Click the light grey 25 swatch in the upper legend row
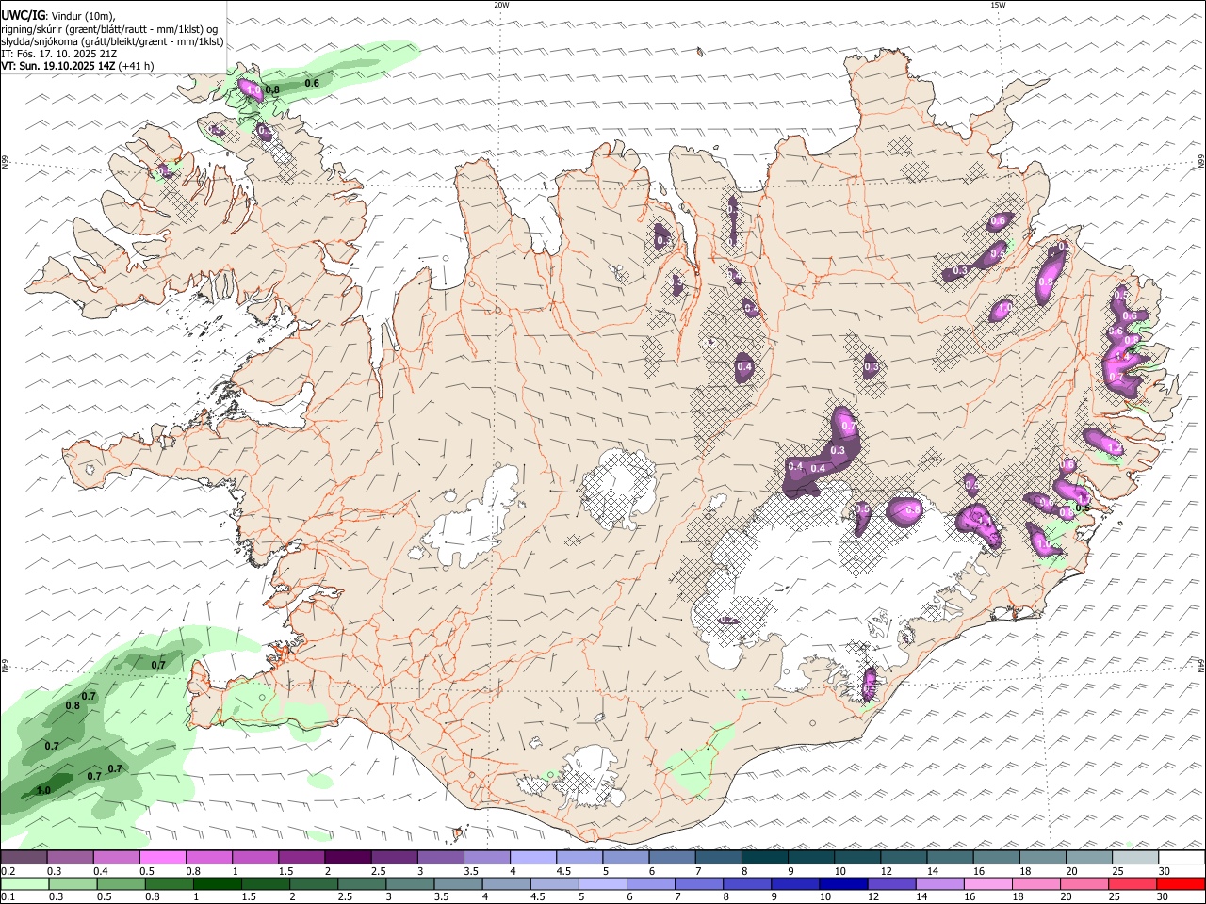Image resolution: width=1206 pixels, height=904 pixels. [1135, 858]
